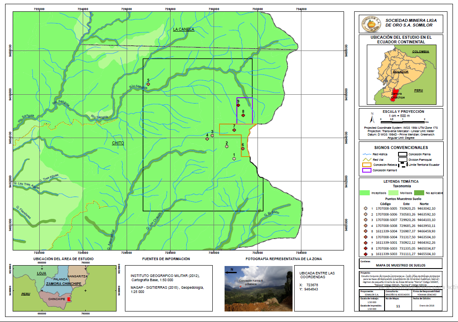Click soil sample point 5 marker on the map
Screen dimensions: 458x322
tap(148, 84)
